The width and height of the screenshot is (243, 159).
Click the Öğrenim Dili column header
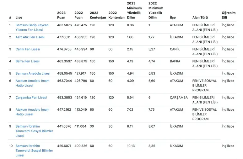pyautogui.click(x=229, y=15)
